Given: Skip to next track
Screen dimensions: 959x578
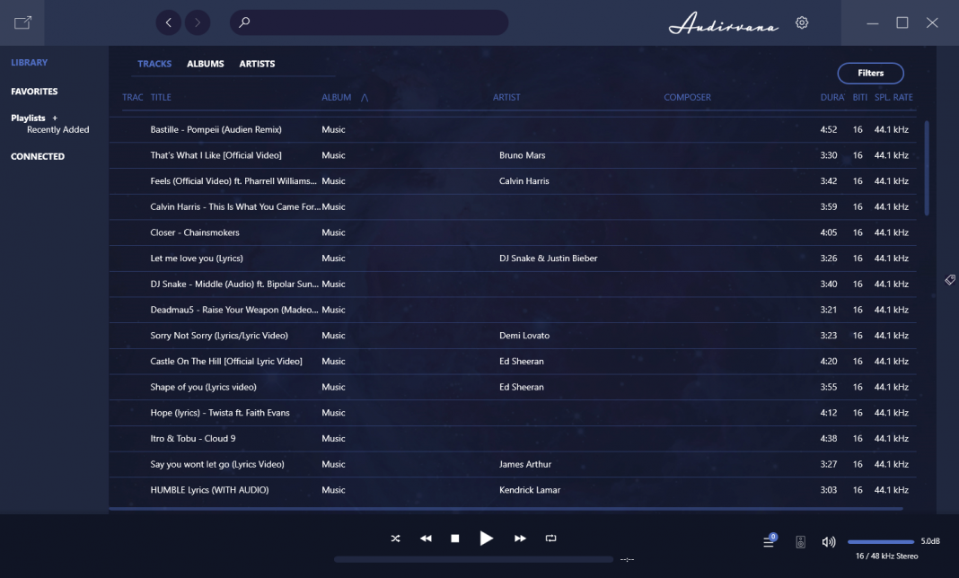Looking at the screenshot, I should click(x=520, y=539).
